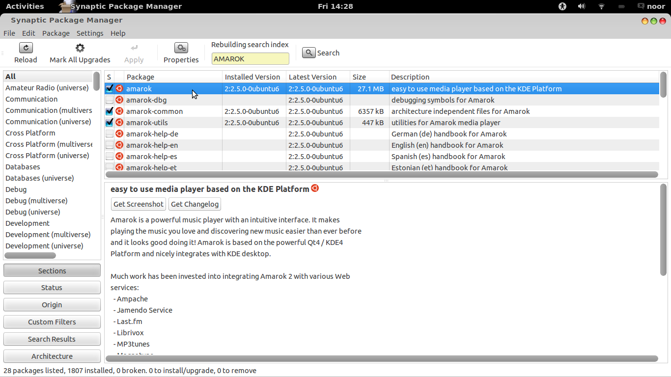Click the Get Changelog button
671x377 pixels.
195,204
